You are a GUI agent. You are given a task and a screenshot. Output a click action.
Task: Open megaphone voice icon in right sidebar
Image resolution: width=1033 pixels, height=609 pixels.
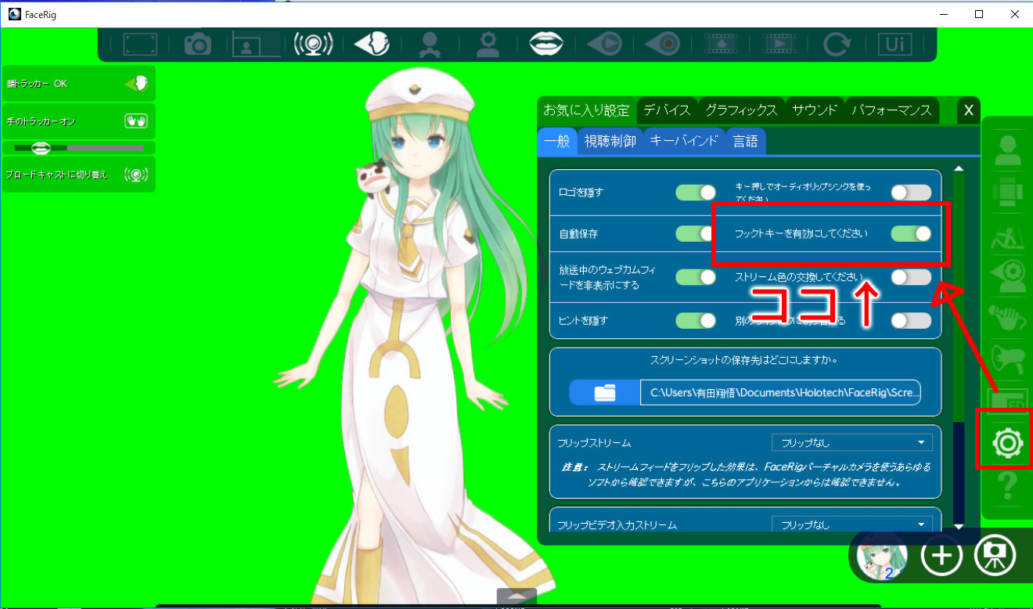click(x=1007, y=360)
